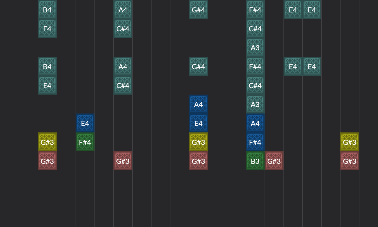This screenshot has height=227, width=378.
Task: Select blue E4 block above green F#4
Action: pos(85,123)
